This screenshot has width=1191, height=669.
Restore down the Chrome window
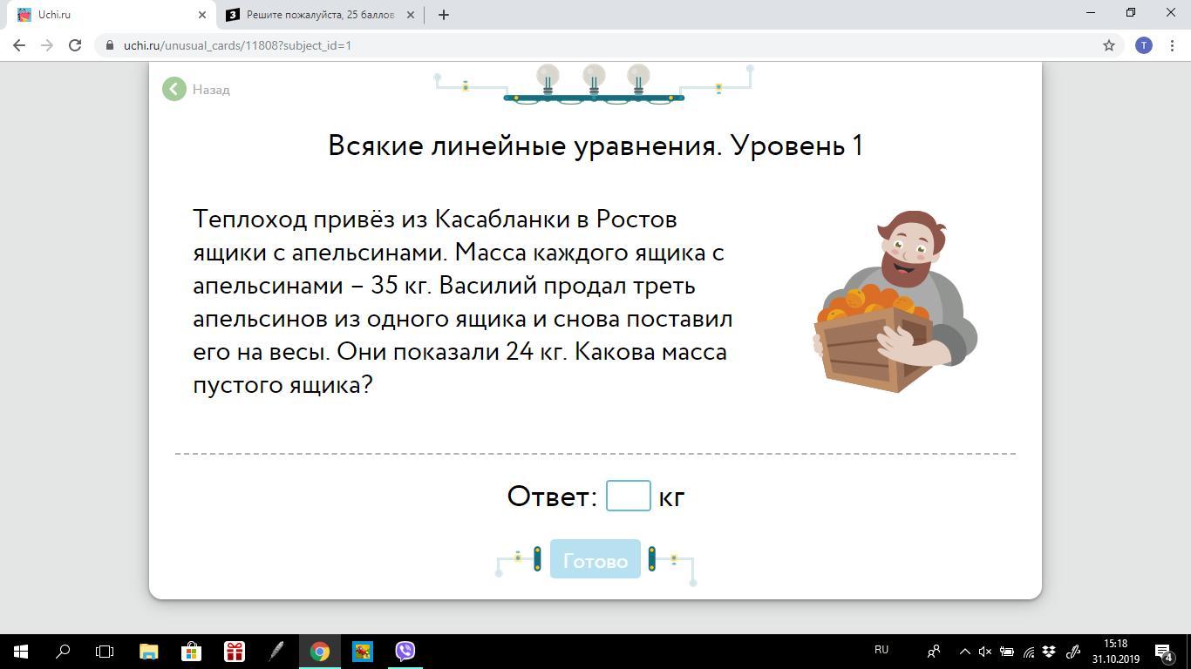[1130, 13]
